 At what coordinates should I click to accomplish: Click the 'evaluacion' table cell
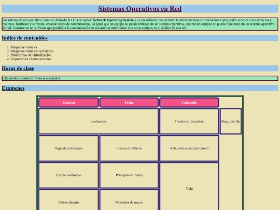click(x=99, y=121)
